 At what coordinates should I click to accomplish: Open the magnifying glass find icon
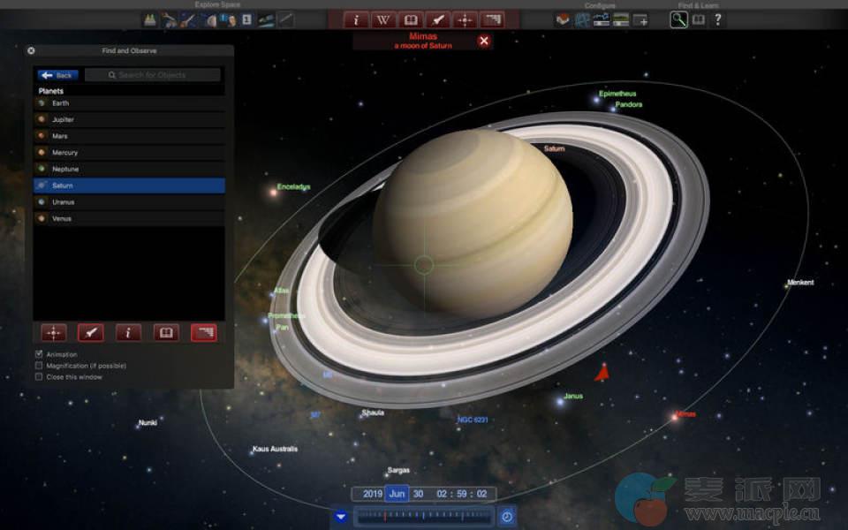coord(678,19)
